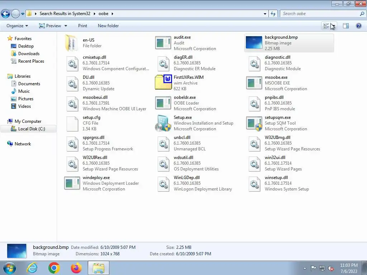Select the pnpibs.dll file icon
Screen dimensions: 367x275
point(254,103)
